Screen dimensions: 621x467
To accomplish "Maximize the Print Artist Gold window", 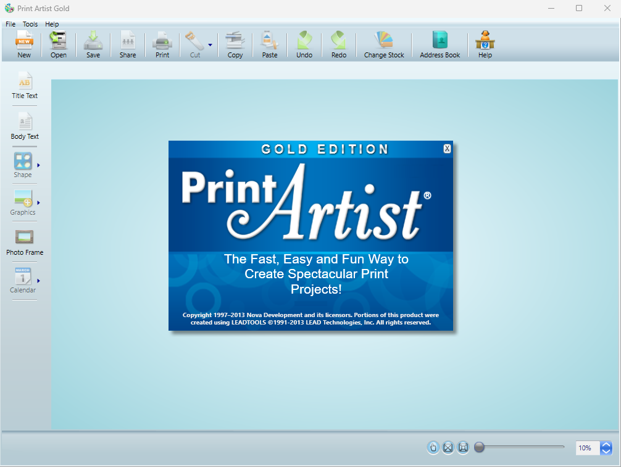I will (579, 8).
